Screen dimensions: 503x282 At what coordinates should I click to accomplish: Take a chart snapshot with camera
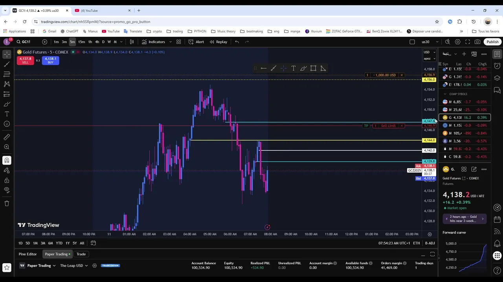tap(477, 42)
